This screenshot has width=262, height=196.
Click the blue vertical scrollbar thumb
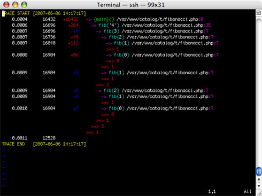(x=259, y=171)
